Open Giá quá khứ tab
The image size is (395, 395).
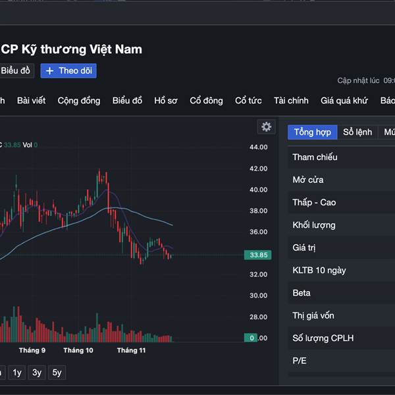click(x=344, y=101)
